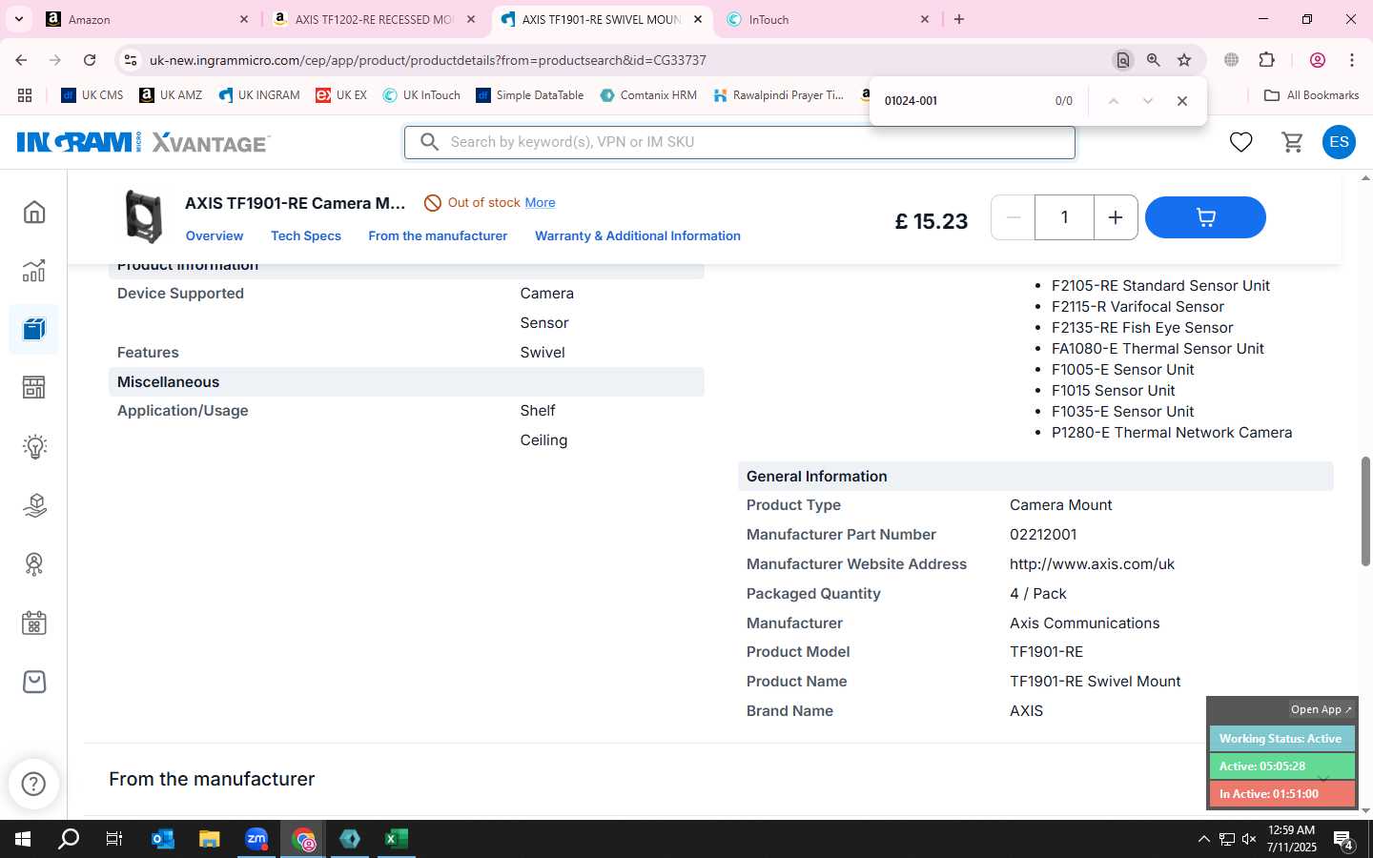This screenshot has height=858, width=1373.
Task: Increase quantity with plus button
Action: (1116, 217)
